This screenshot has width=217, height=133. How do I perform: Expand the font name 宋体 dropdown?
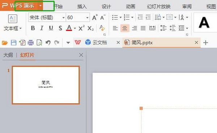(x=63, y=18)
